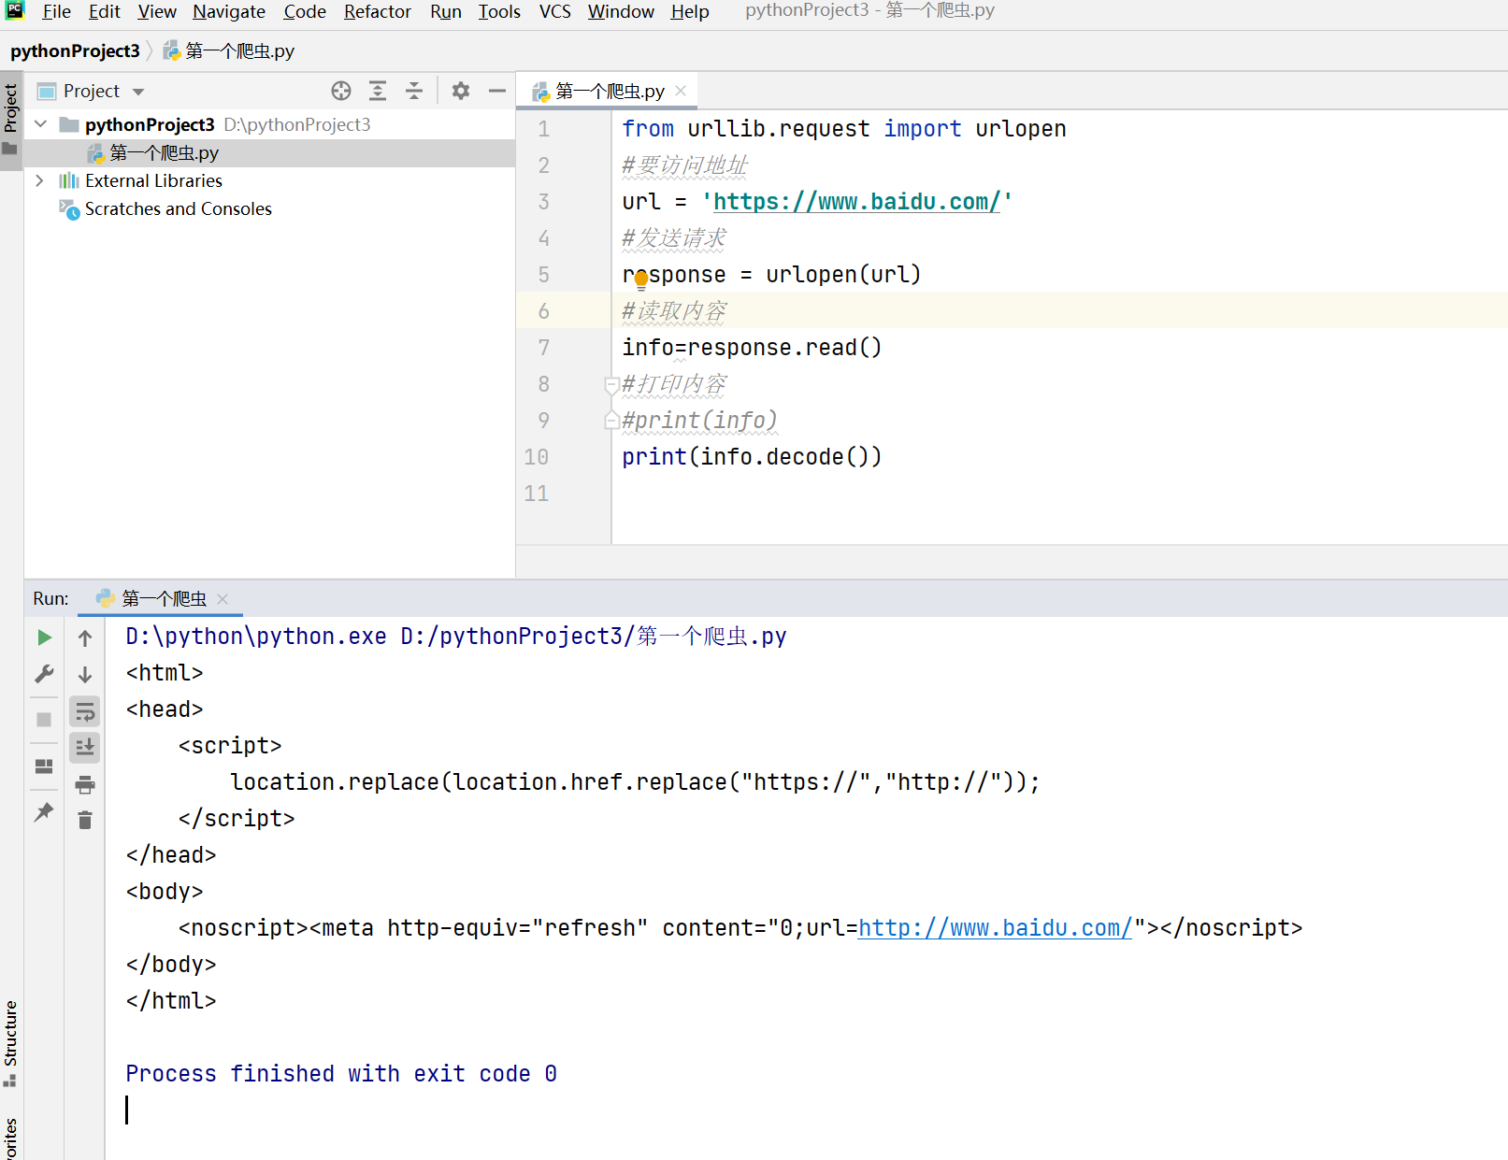Click line number 6 in the gutter
The height and width of the screenshot is (1160, 1508).
point(543,311)
